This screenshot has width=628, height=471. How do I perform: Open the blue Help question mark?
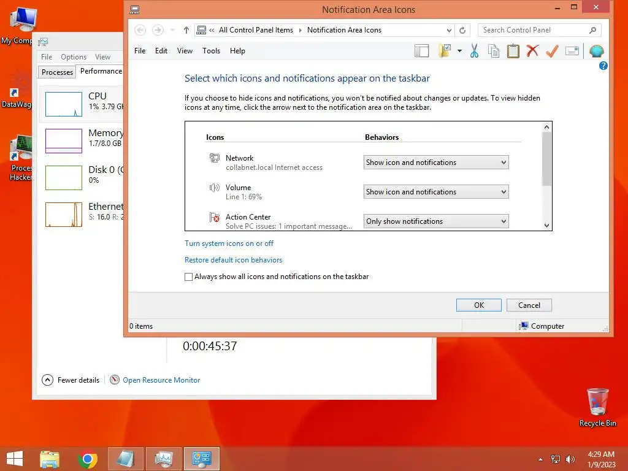(603, 66)
